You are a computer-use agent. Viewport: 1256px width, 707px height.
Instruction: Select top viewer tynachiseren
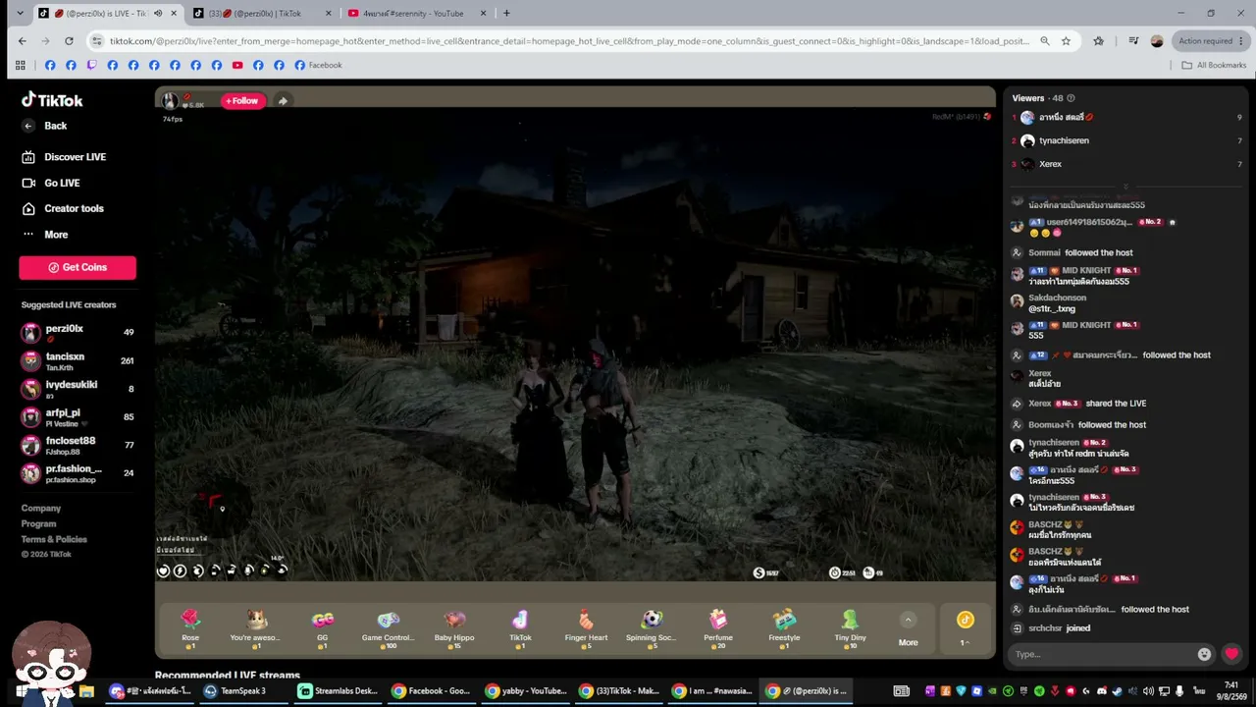click(1126, 140)
